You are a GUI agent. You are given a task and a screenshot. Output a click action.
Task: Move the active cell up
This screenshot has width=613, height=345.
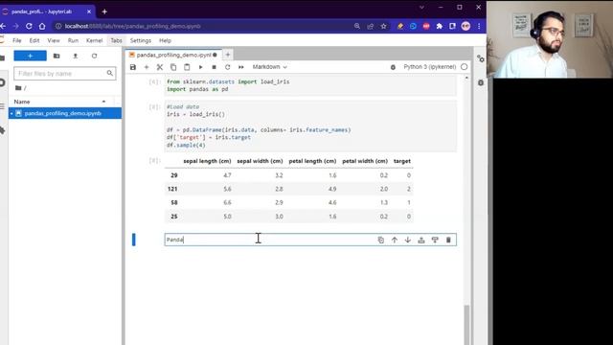point(395,240)
